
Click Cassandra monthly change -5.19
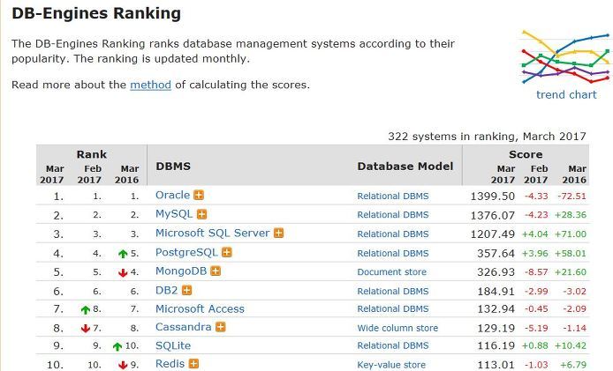(x=536, y=328)
